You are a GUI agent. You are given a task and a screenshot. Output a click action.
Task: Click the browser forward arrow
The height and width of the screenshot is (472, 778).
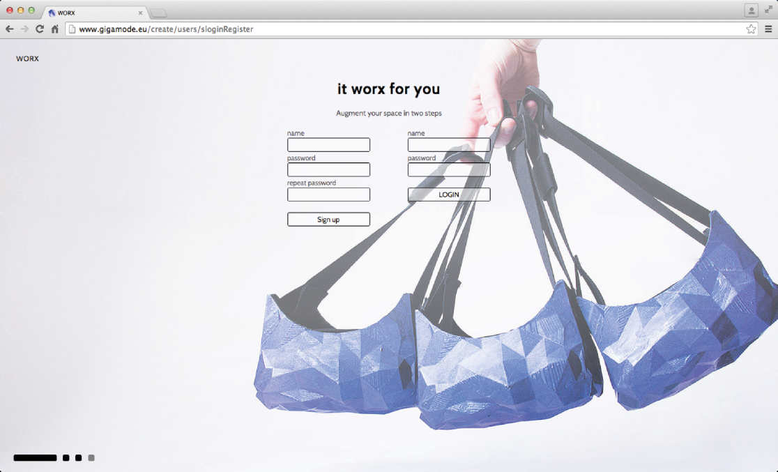[x=24, y=29]
